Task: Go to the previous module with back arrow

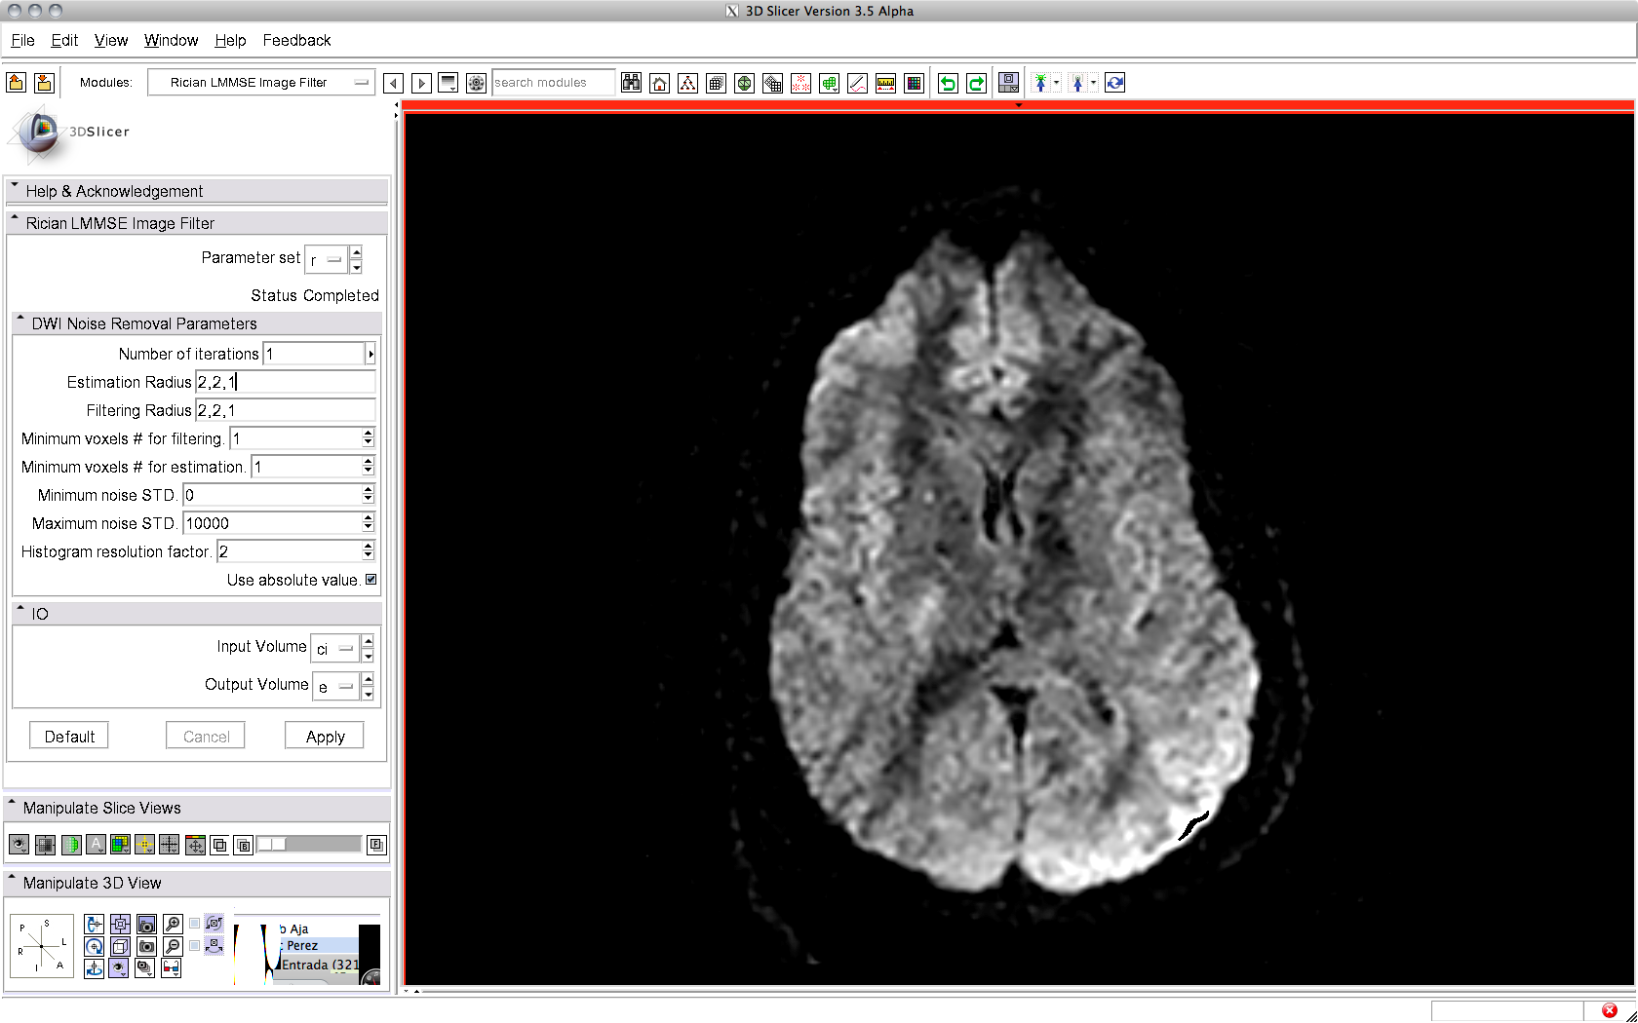Action: (x=394, y=84)
